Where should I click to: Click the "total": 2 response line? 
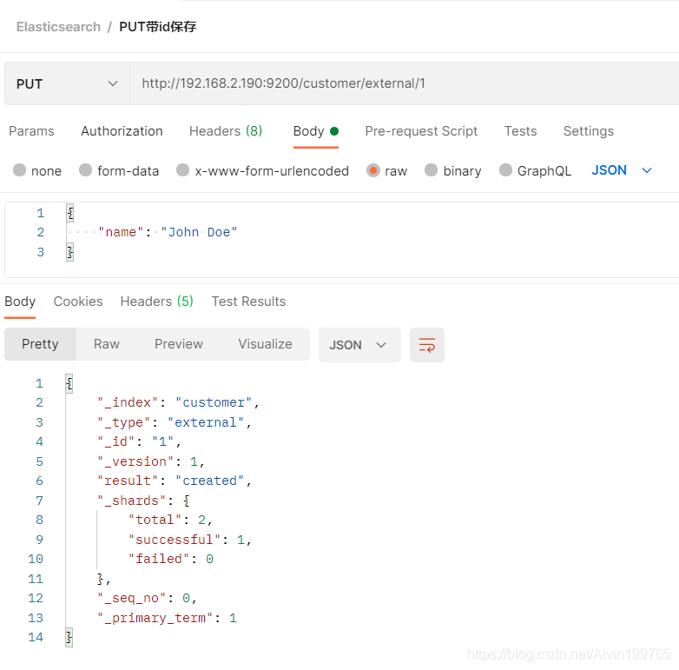pyautogui.click(x=170, y=520)
